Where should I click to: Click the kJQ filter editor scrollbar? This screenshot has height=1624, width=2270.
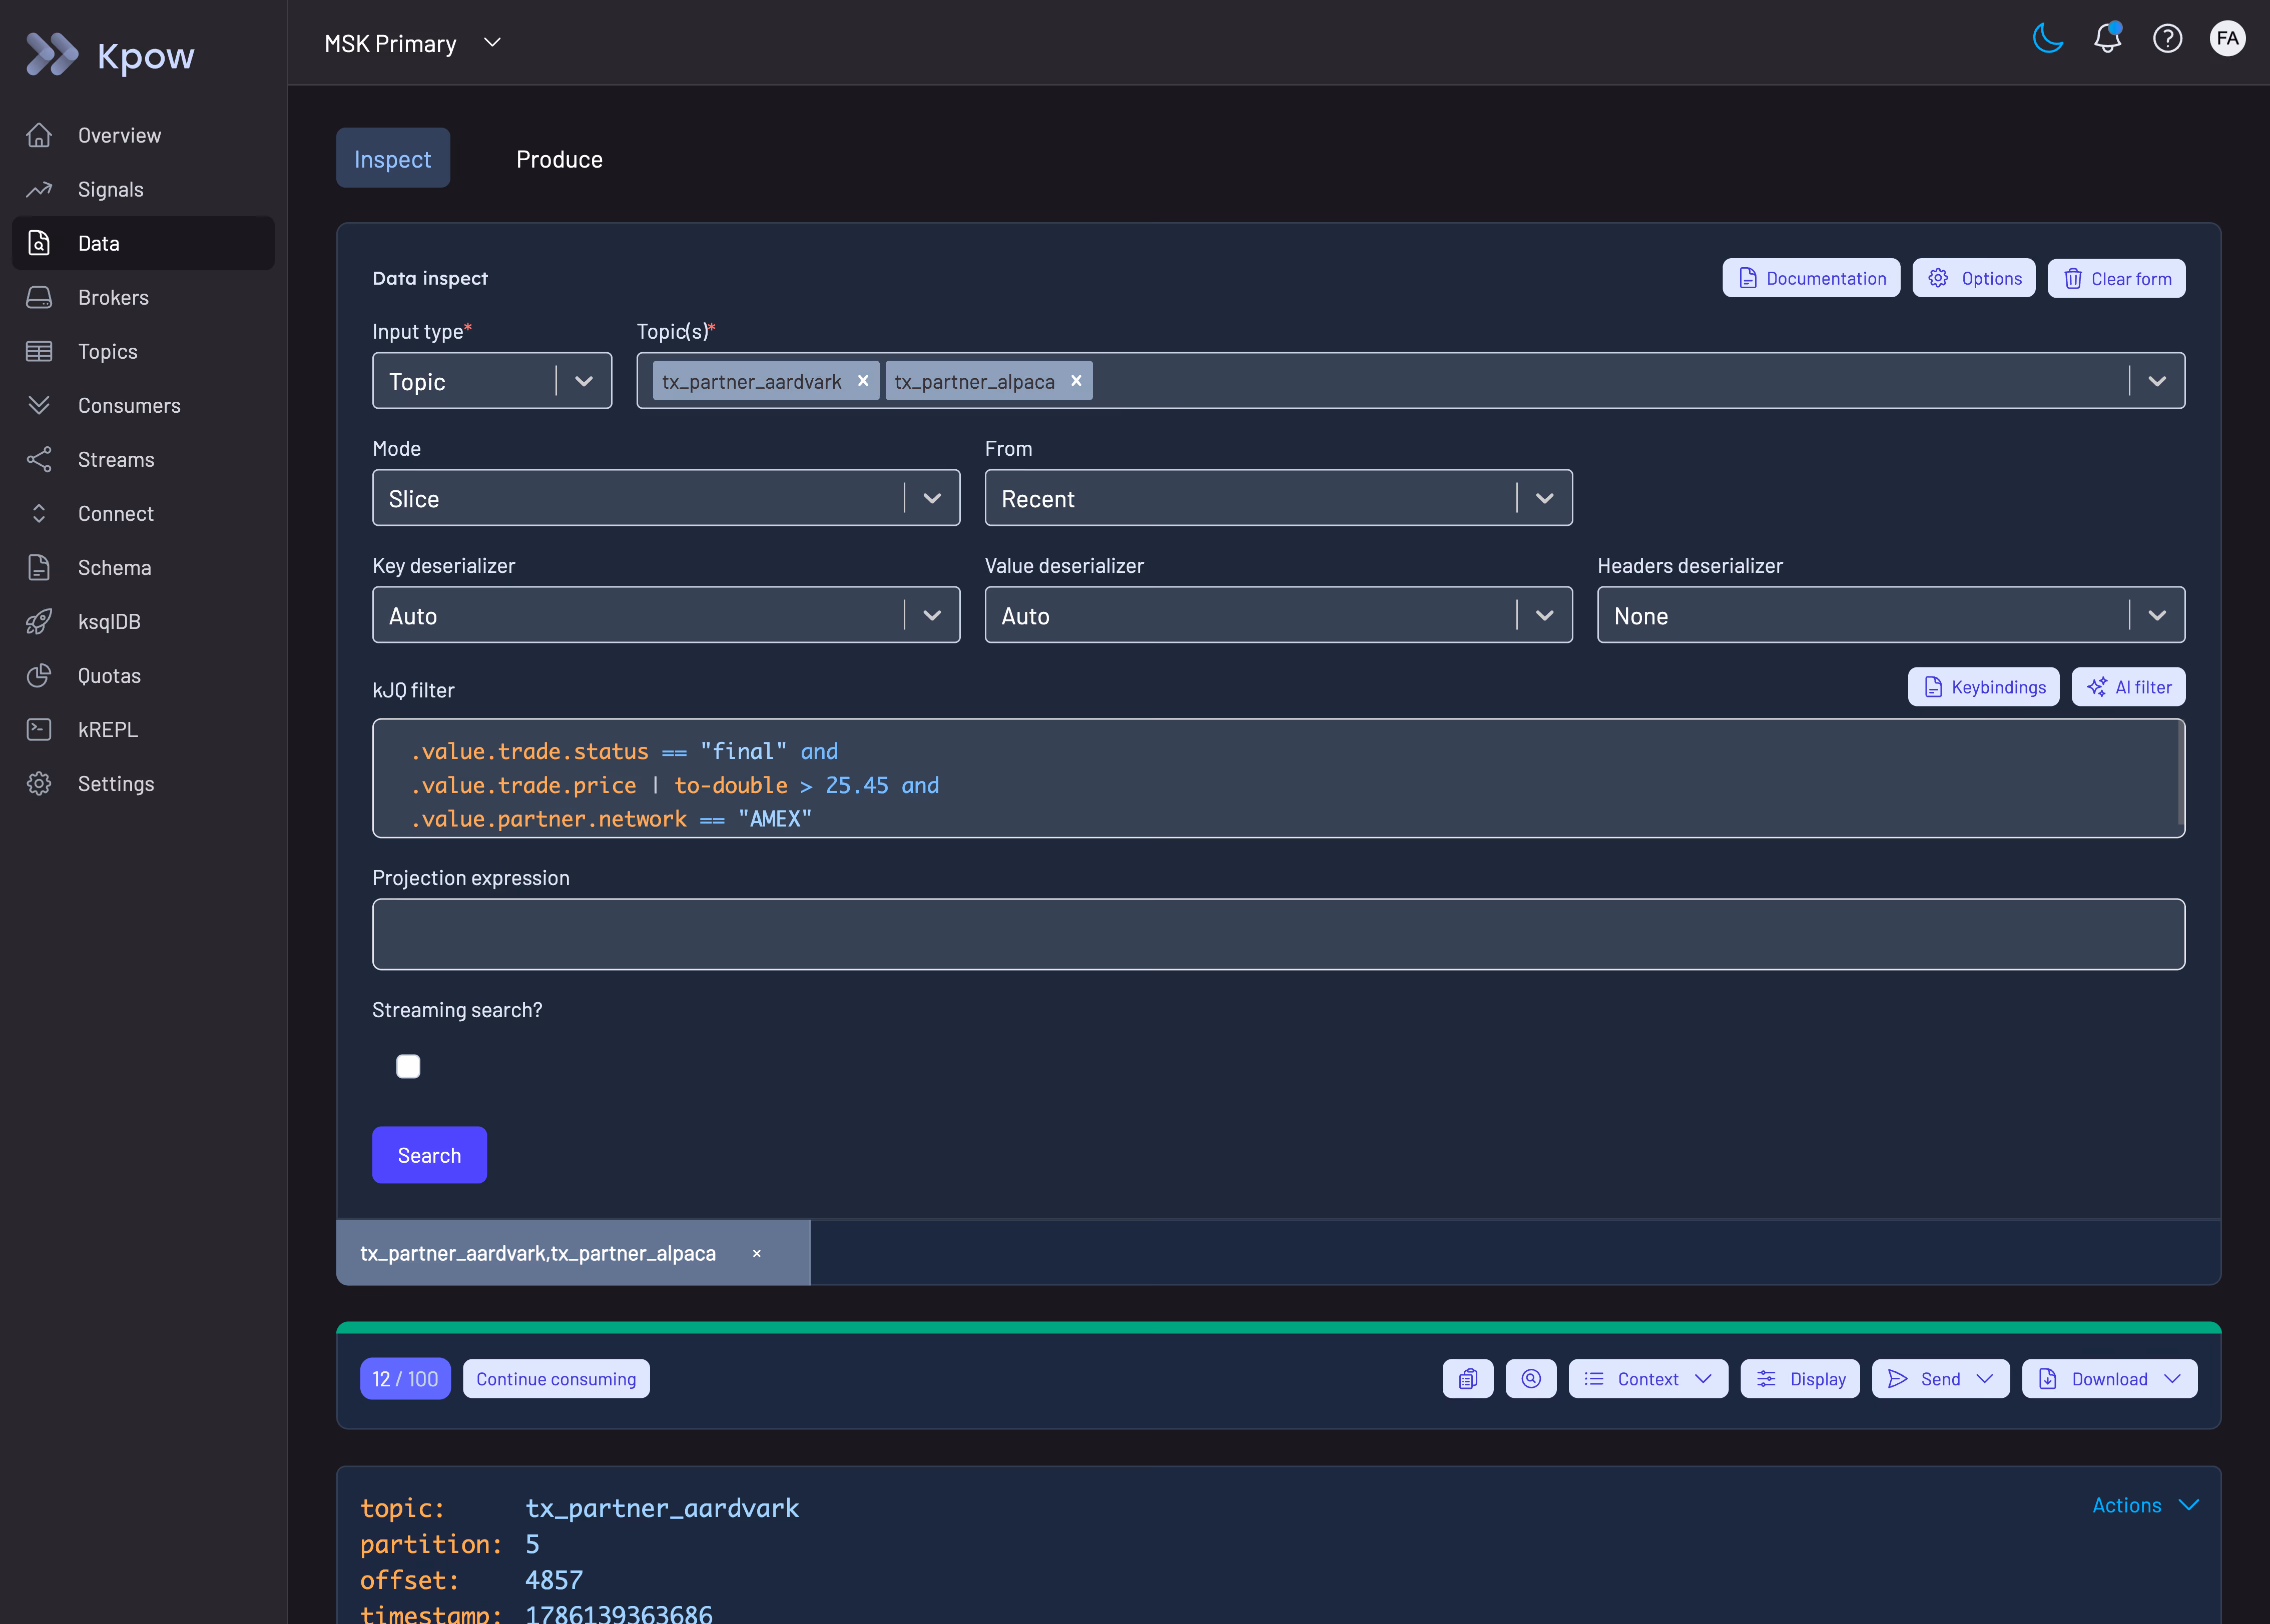coord(2181,773)
